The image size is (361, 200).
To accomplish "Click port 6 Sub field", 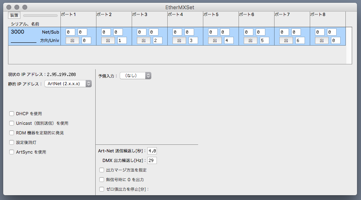I will [261, 32].
